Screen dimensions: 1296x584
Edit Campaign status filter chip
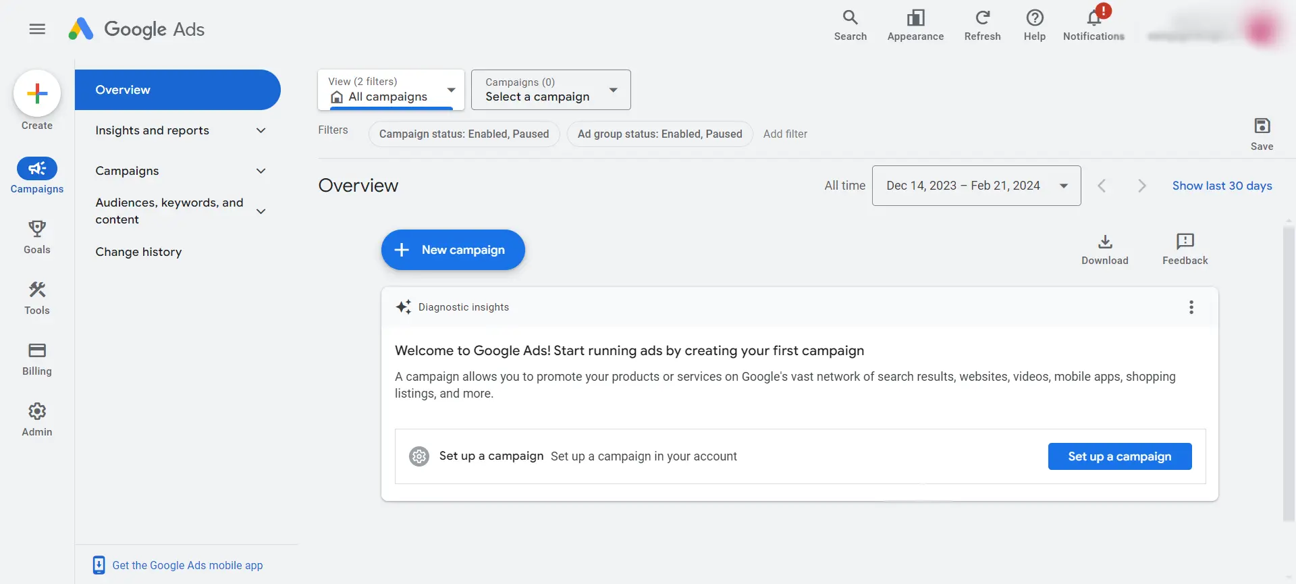click(x=464, y=134)
